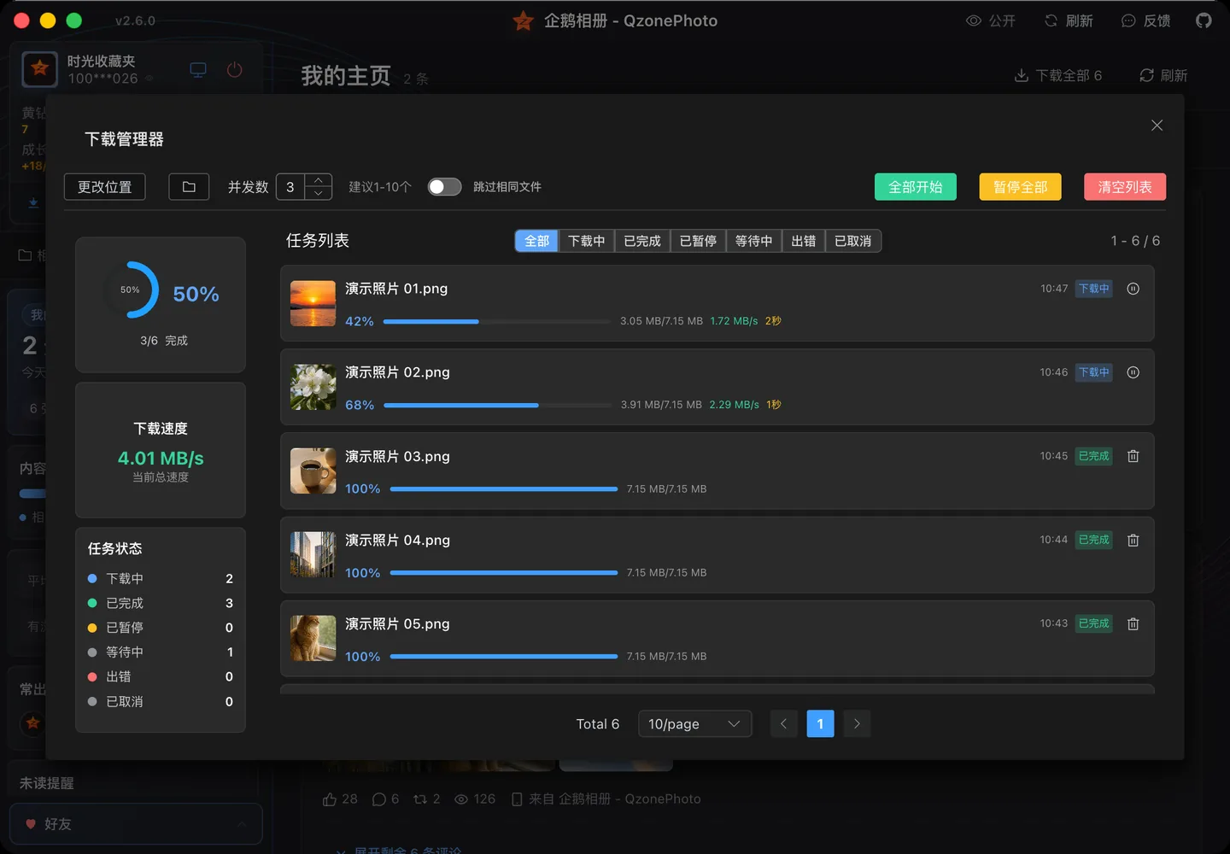Click the 暂停全部 button
The width and height of the screenshot is (1230, 854).
point(1020,187)
